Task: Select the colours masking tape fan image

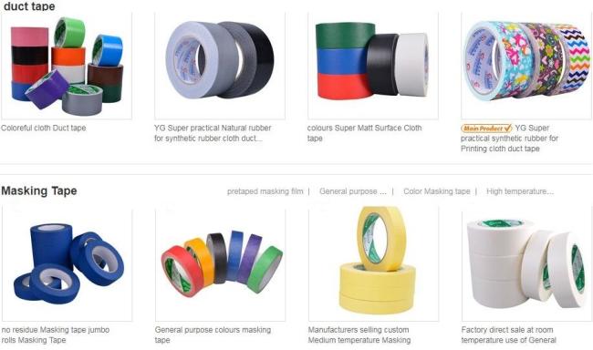Action: coord(221,263)
